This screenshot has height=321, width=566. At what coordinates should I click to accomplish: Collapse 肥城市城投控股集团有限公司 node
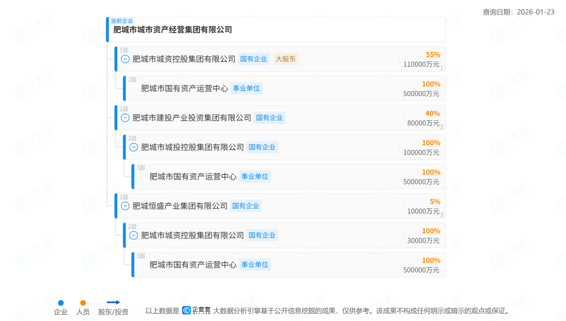[134, 147]
